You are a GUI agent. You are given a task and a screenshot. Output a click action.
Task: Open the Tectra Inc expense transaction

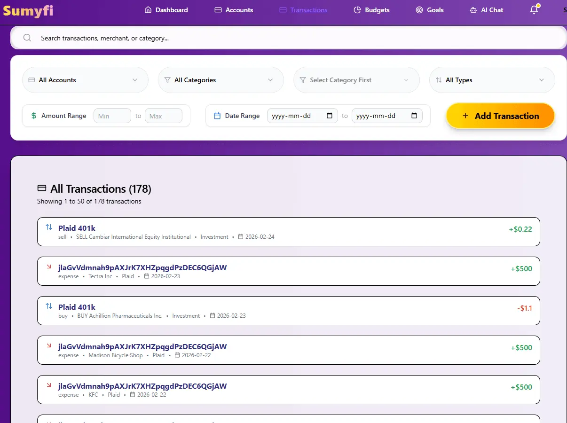(289, 271)
